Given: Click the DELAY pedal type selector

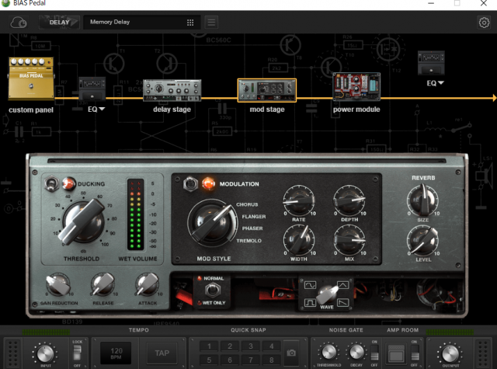Looking at the screenshot, I should click(x=59, y=23).
